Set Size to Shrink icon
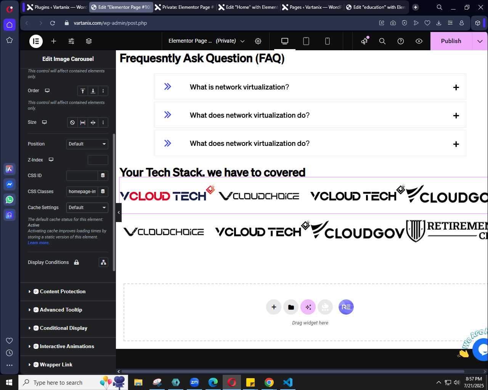This screenshot has height=390, width=488. pyautogui.click(x=93, y=122)
